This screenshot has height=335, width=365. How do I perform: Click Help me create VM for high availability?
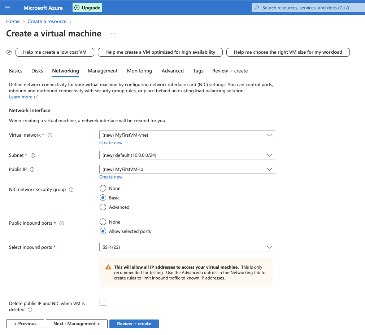pyautogui.click(x=160, y=52)
